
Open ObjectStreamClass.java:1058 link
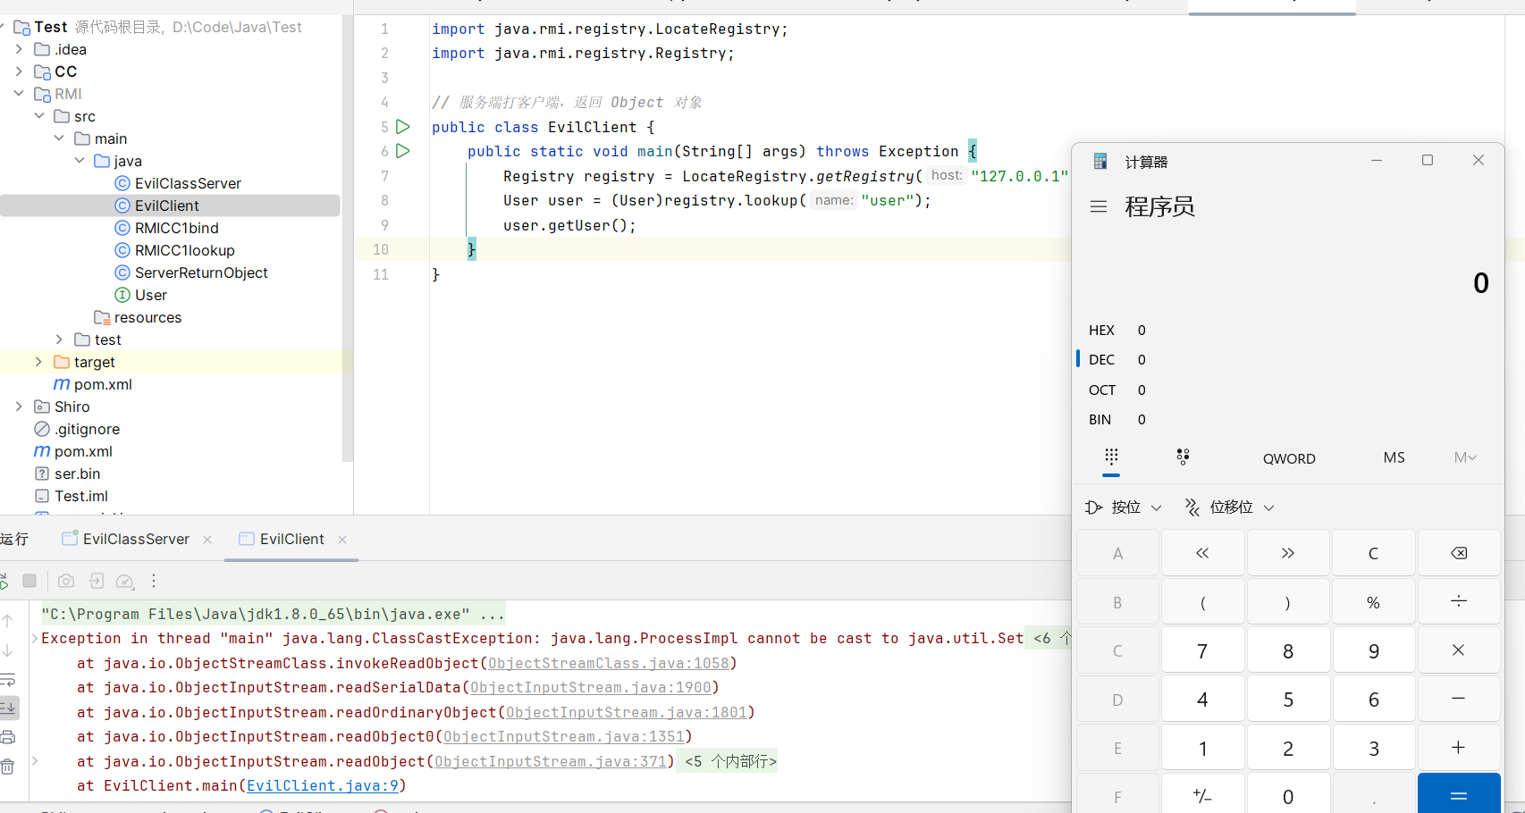(610, 664)
